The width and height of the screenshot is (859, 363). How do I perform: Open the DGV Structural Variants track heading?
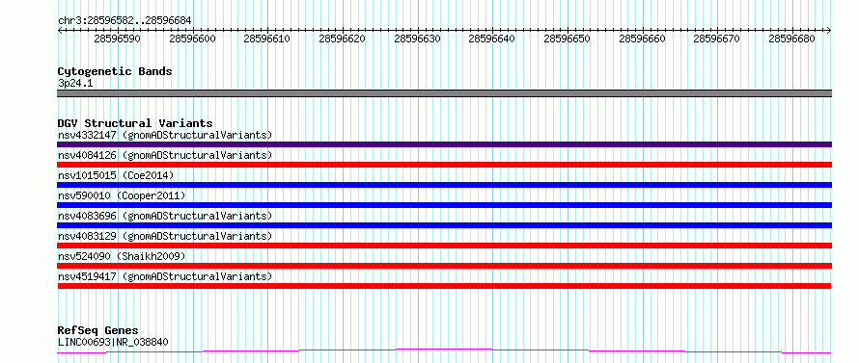[135, 123]
